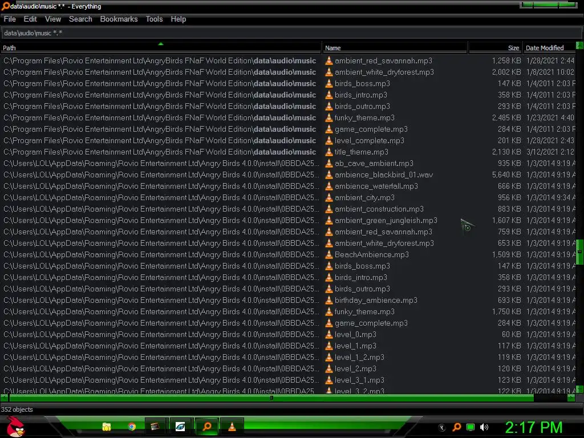Click VLC icon beside level_1.mp3
The height and width of the screenshot is (438, 584).
point(329,346)
